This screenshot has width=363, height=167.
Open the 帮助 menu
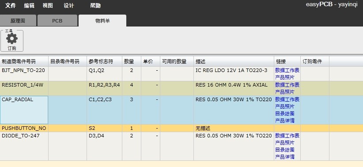click(95, 6)
